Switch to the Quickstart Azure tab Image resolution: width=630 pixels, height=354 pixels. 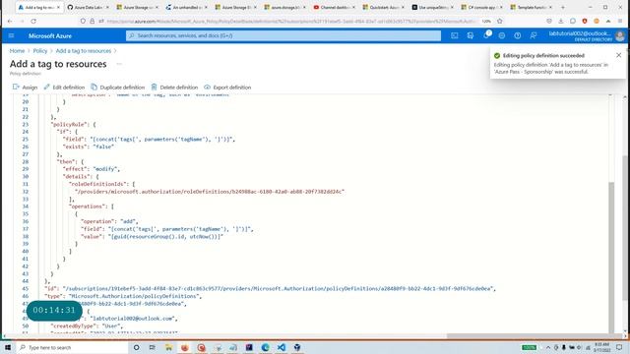point(384,7)
